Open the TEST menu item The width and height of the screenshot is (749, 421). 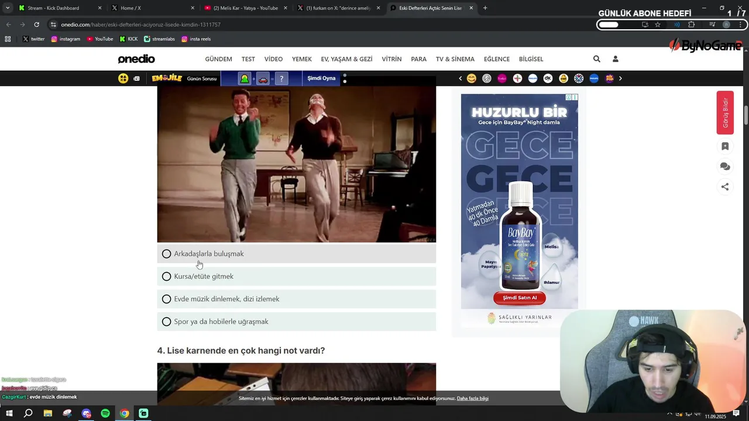point(248,59)
